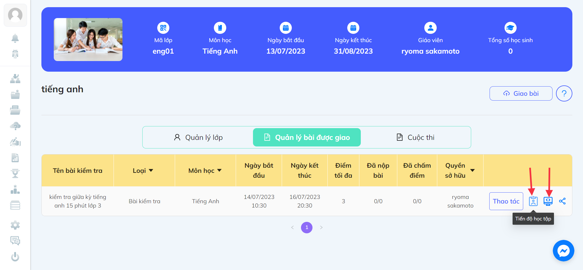
Task: Click the stacked cards icon in sidebar
Action: coord(15,205)
